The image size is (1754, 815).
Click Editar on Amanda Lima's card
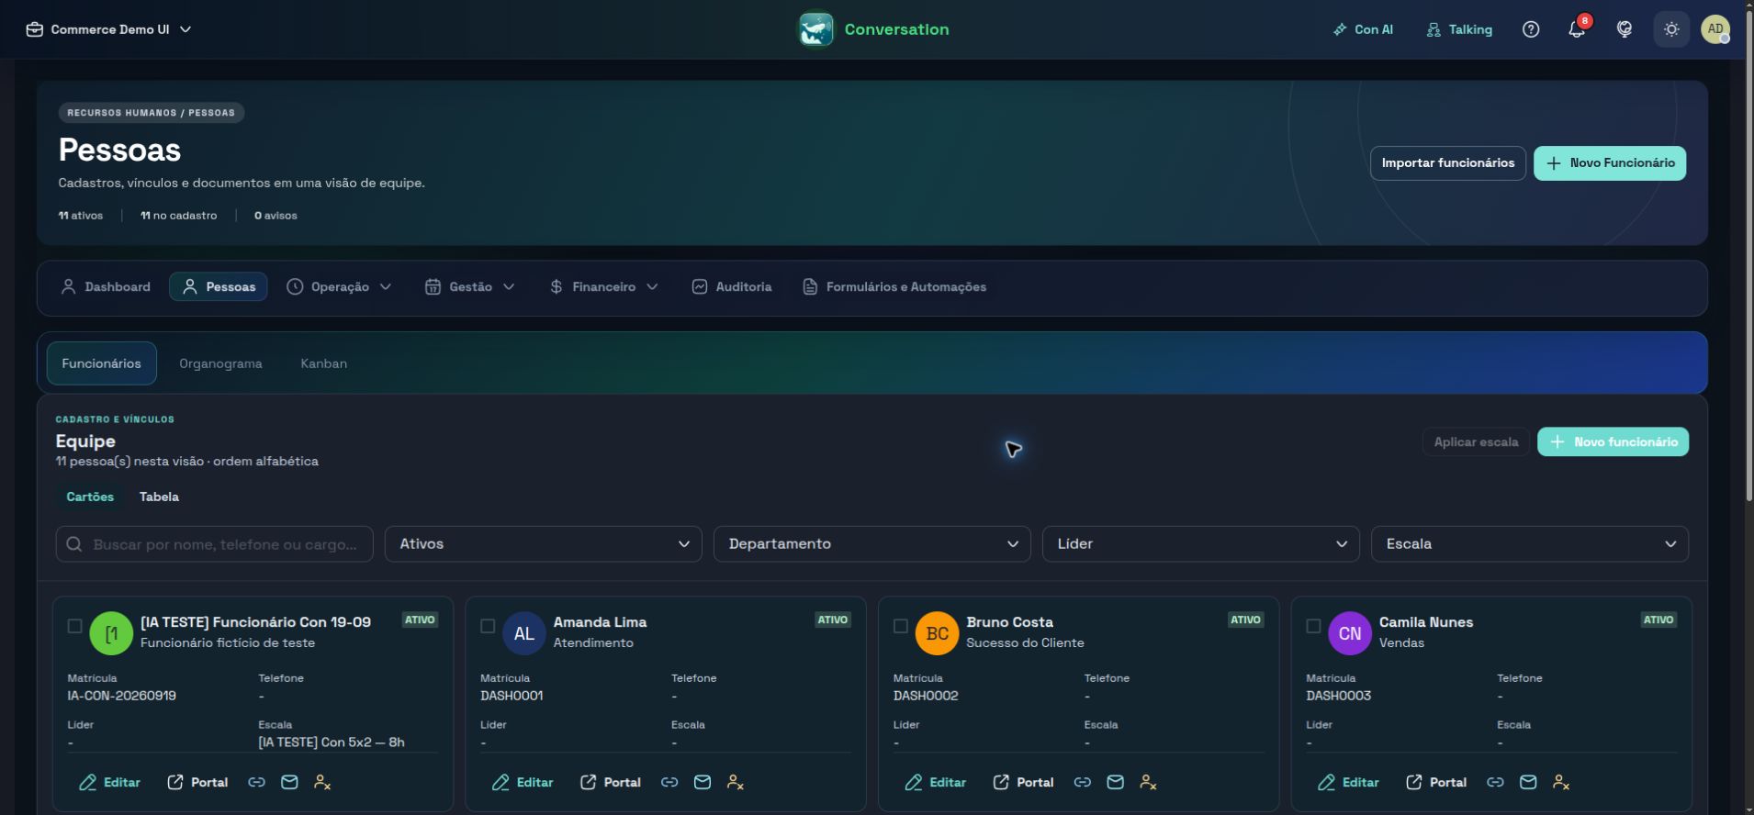pos(523,782)
